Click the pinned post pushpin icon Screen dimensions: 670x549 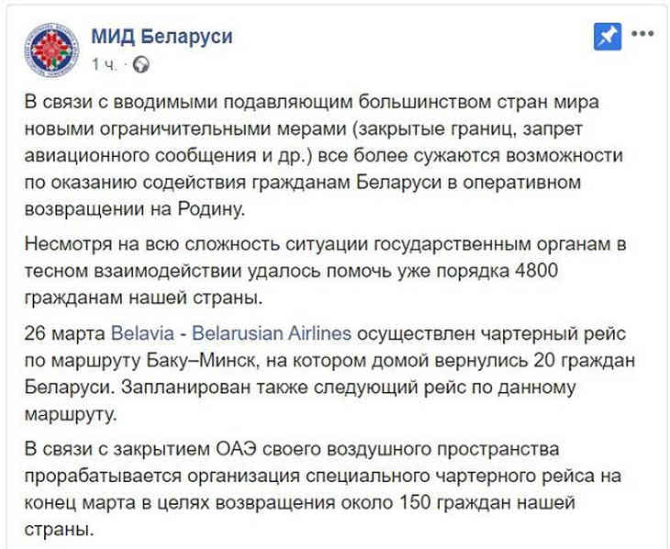(x=607, y=36)
